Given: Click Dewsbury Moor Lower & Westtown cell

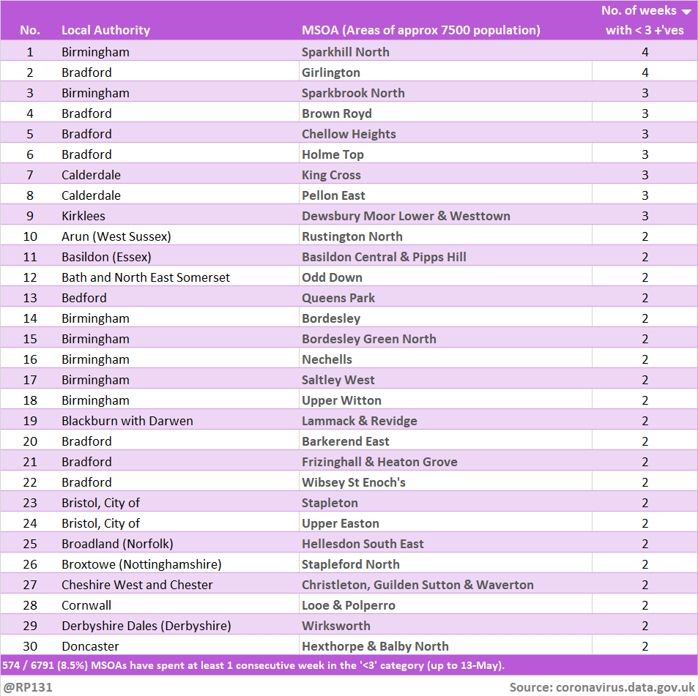Looking at the screenshot, I should coord(406,216).
